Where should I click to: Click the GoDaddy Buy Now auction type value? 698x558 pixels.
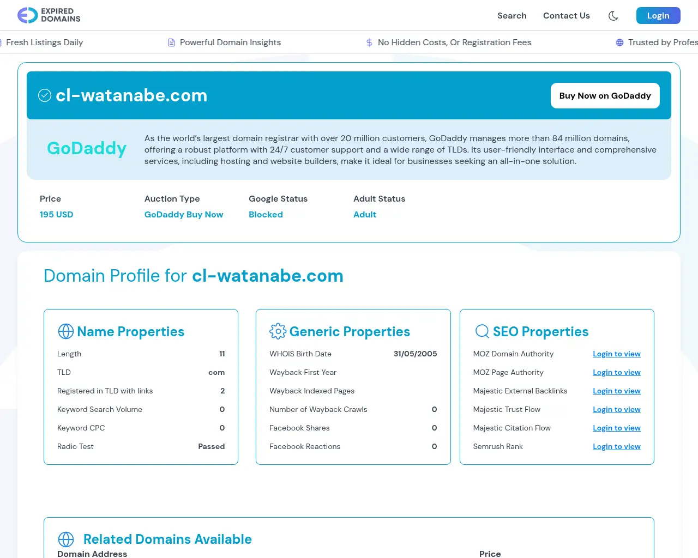[184, 215]
